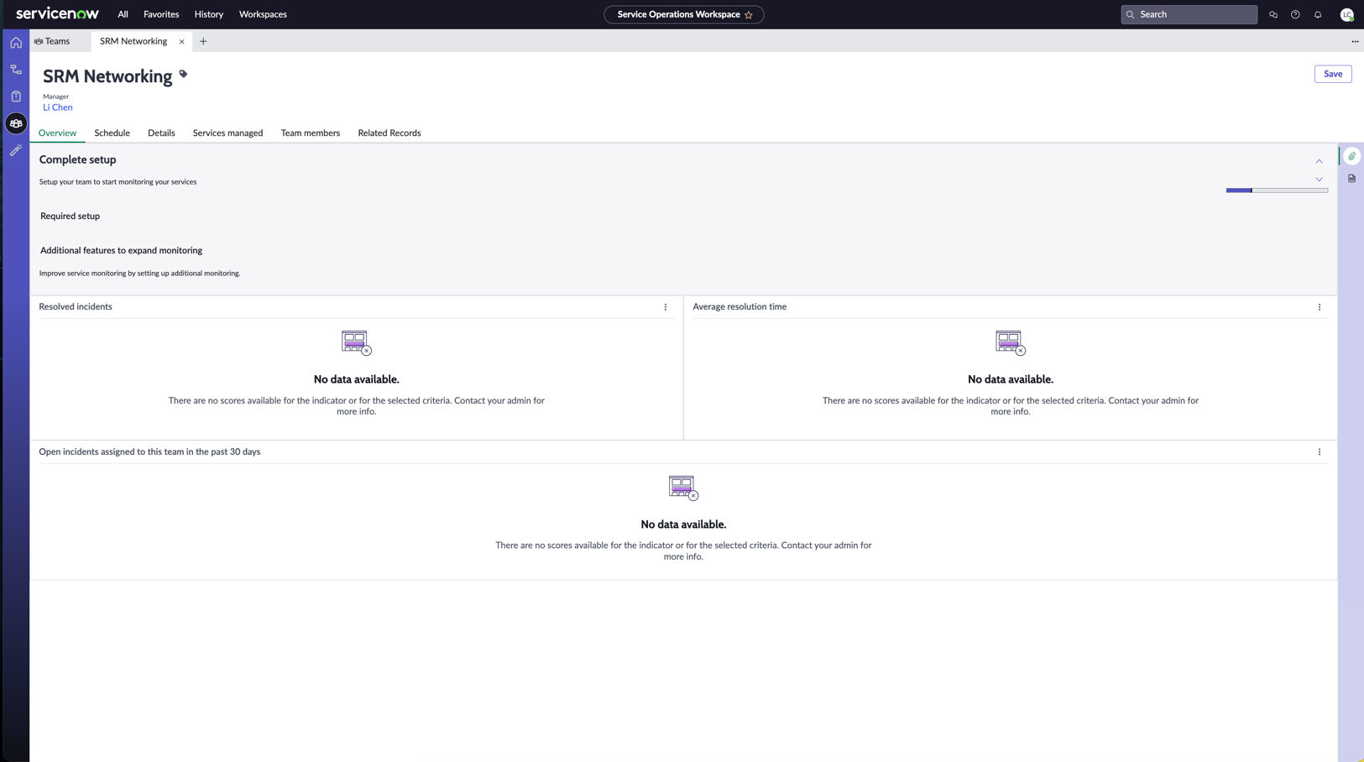Image resolution: width=1364 pixels, height=762 pixels.
Task: Click the ServiceNow logo
Action: (57, 13)
